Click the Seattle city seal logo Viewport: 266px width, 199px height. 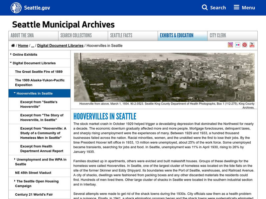(16, 8)
